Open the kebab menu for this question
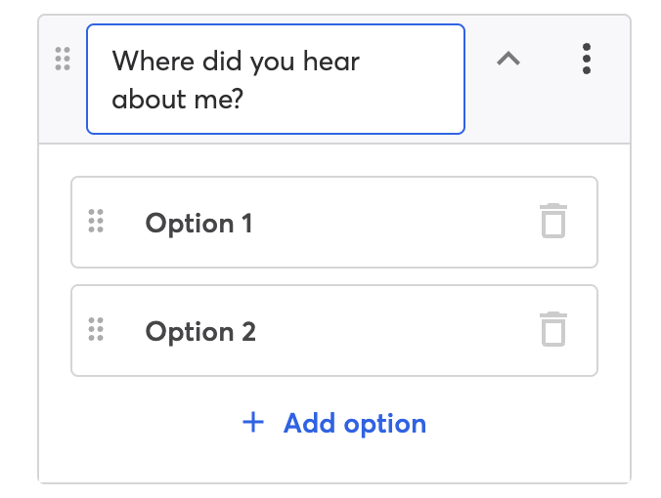 pyautogui.click(x=587, y=59)
